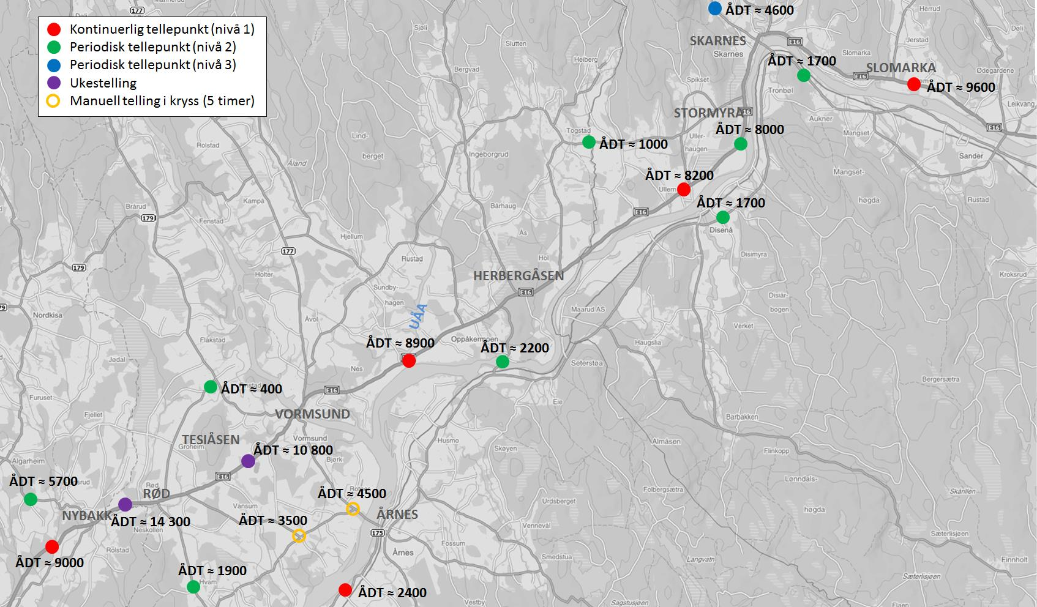Click the red legend dot for Kontinuerlig tellepunkt
Image resolution: width=1037 pixels, height=607 pixels.
click(54, 29)
